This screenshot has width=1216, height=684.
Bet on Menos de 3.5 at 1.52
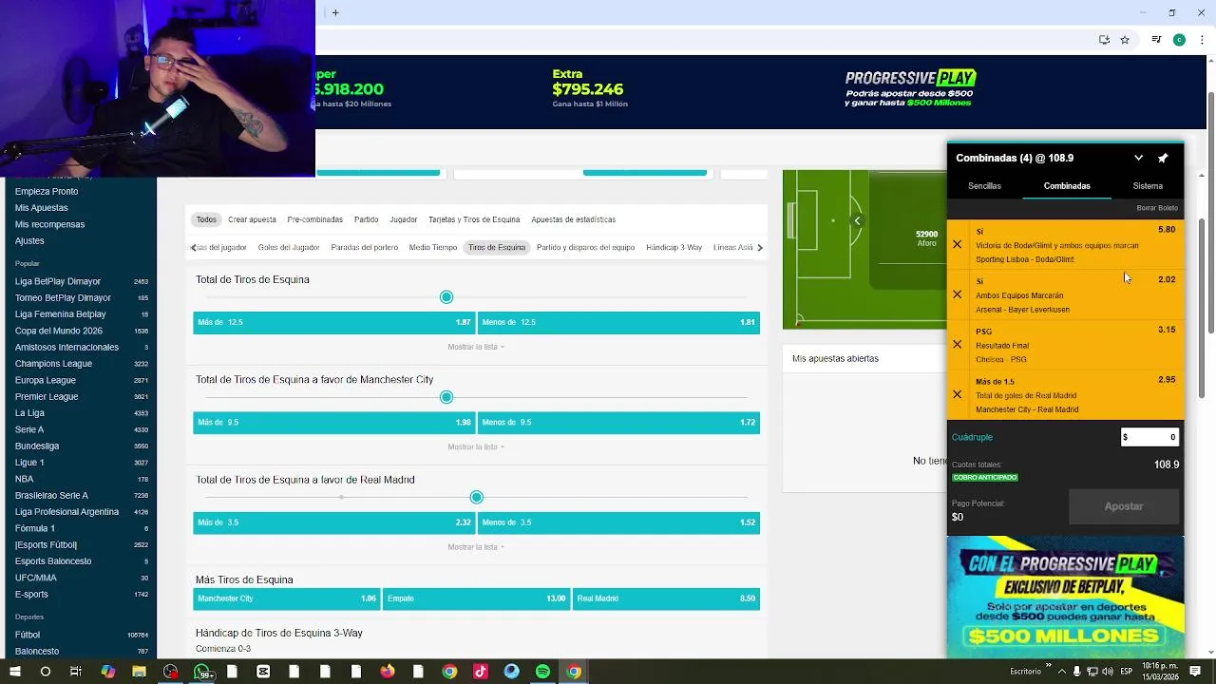pyautogui.click(x=618, y=522)
